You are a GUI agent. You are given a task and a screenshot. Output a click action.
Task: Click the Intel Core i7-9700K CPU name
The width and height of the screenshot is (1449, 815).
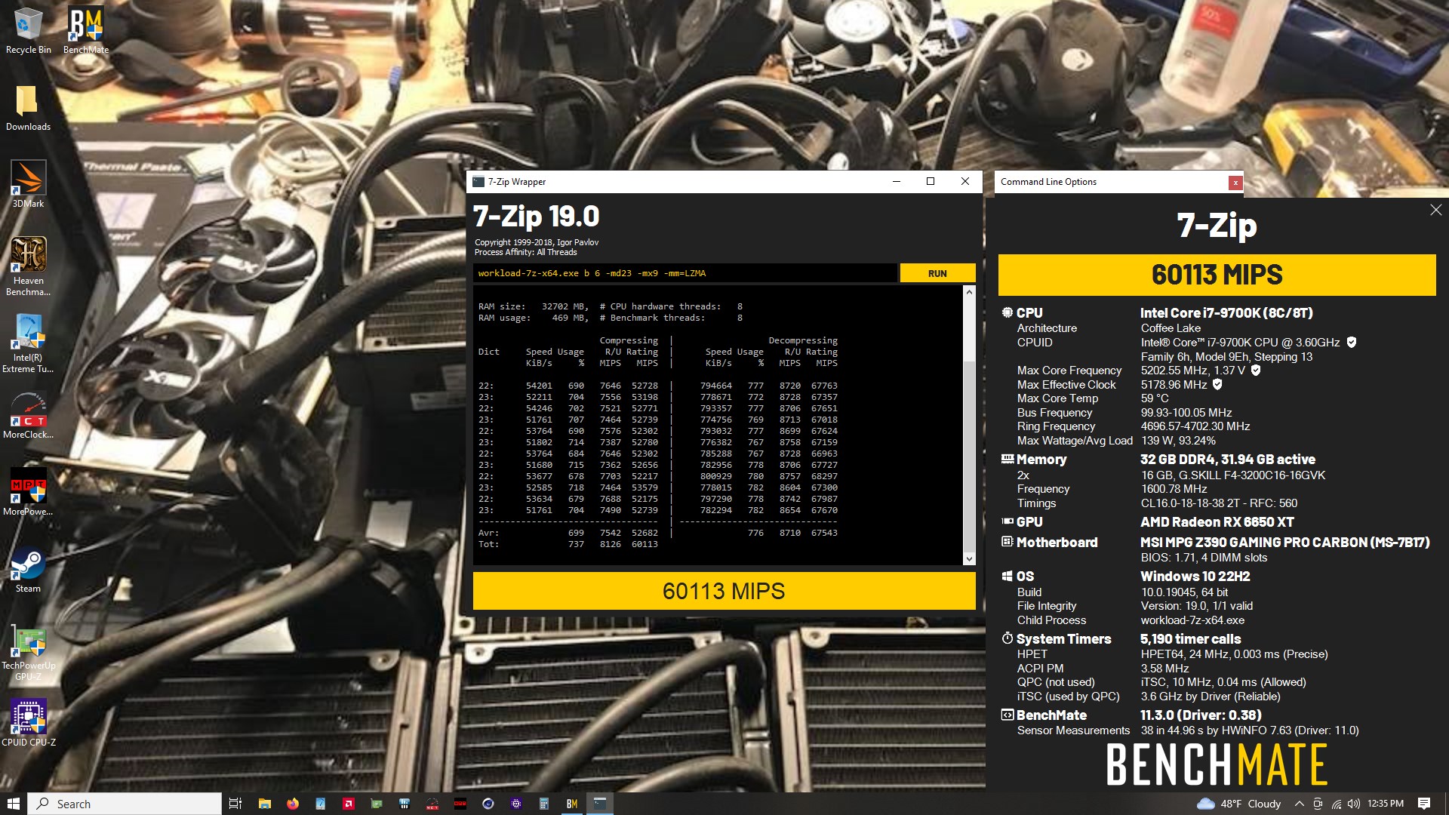click(x=1226, y=313)
